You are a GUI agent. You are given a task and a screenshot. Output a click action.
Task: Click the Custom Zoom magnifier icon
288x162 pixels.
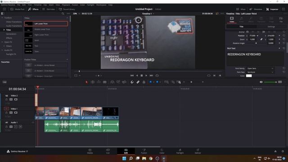[x=179, y=82]
